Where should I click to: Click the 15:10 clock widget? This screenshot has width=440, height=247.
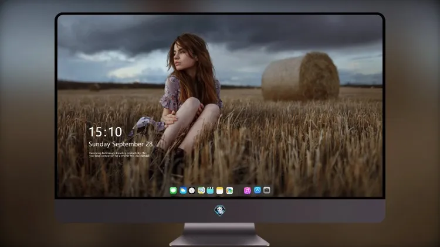[105, 132]
